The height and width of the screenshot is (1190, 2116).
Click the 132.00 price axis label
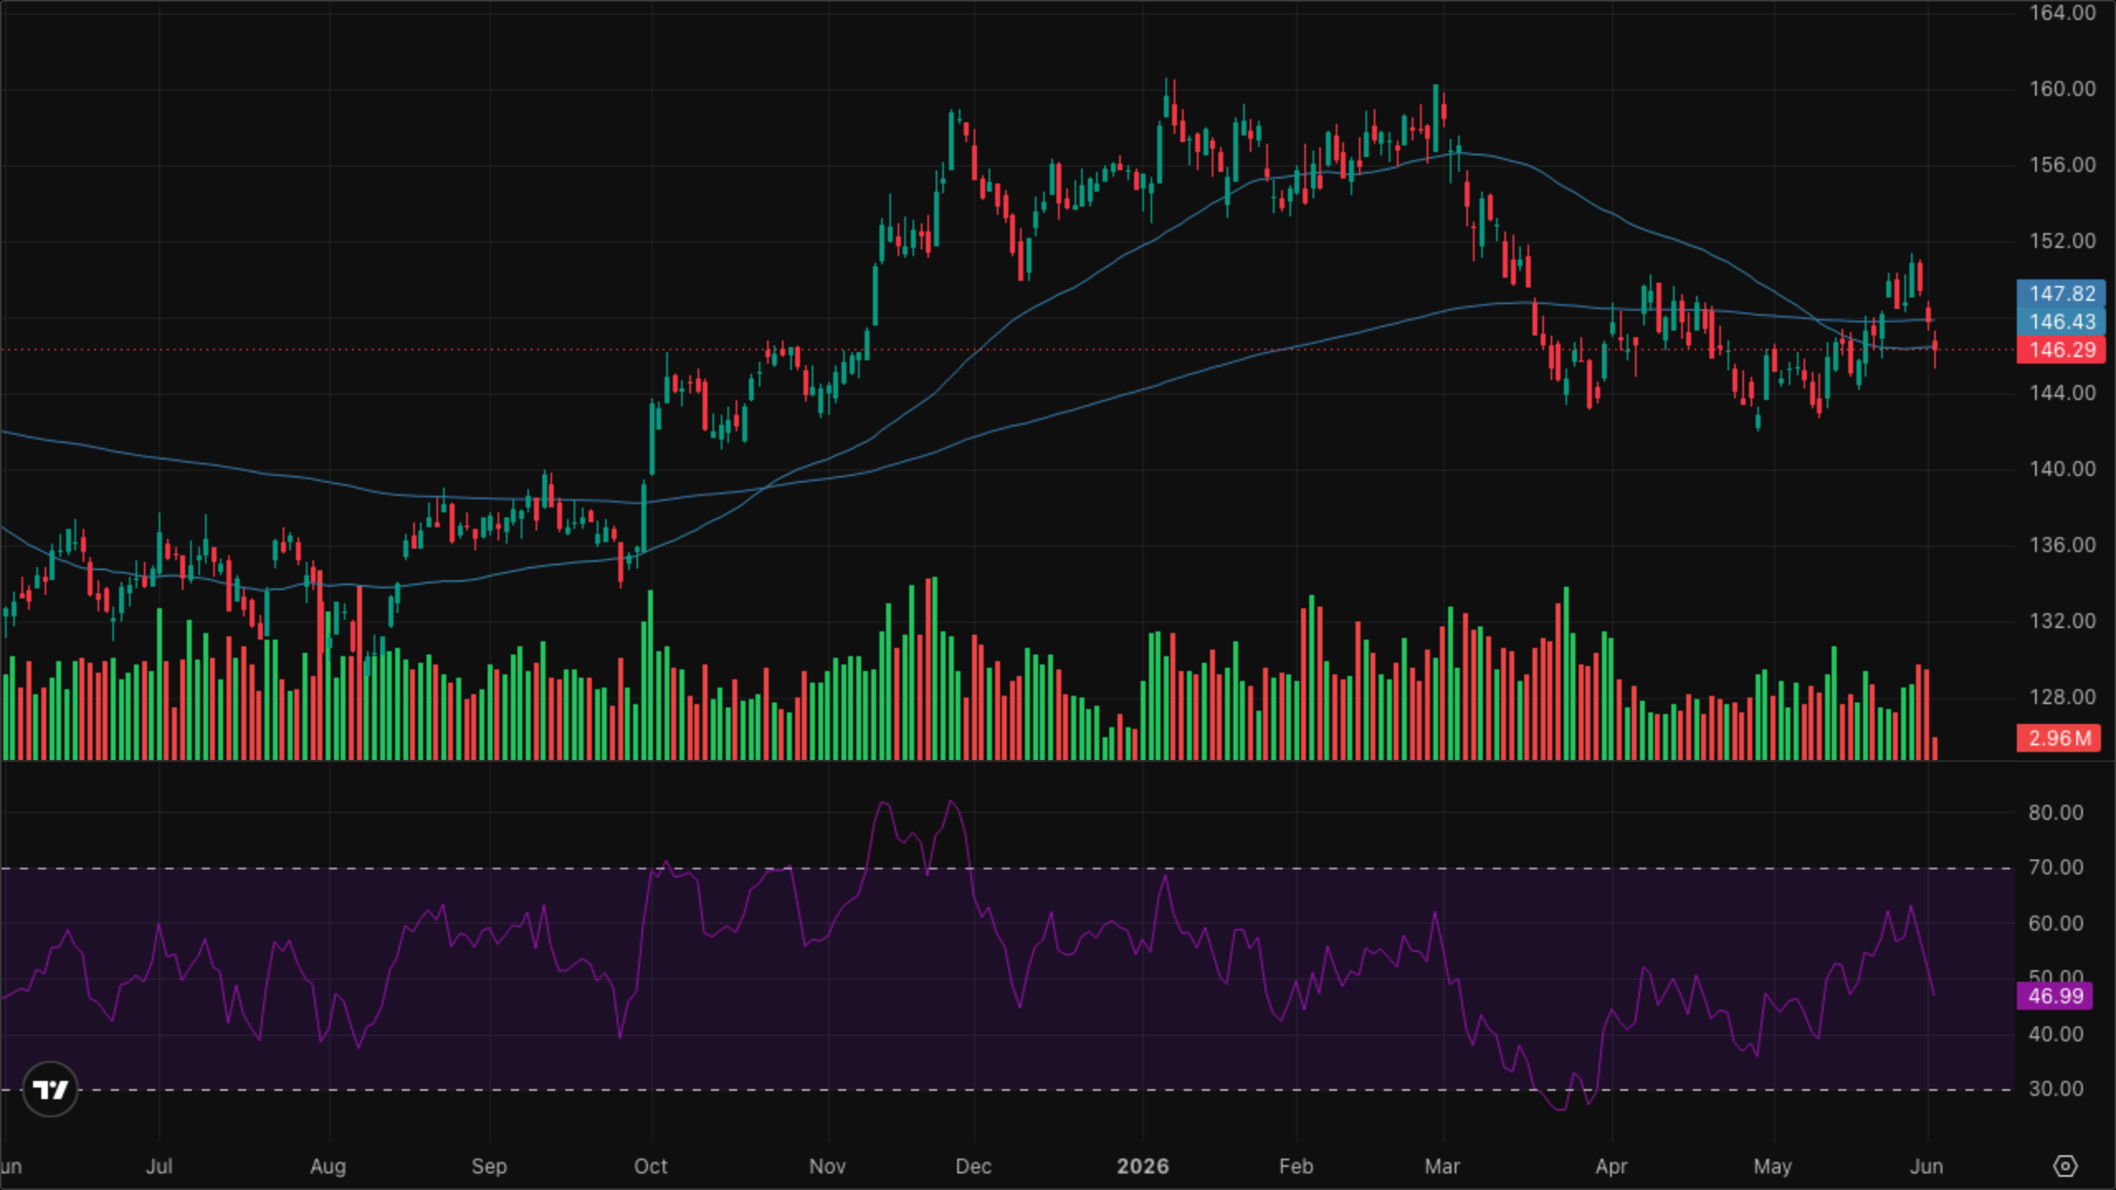coord(2062,621)
